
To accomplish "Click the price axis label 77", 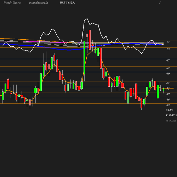I will click(168, 42).
